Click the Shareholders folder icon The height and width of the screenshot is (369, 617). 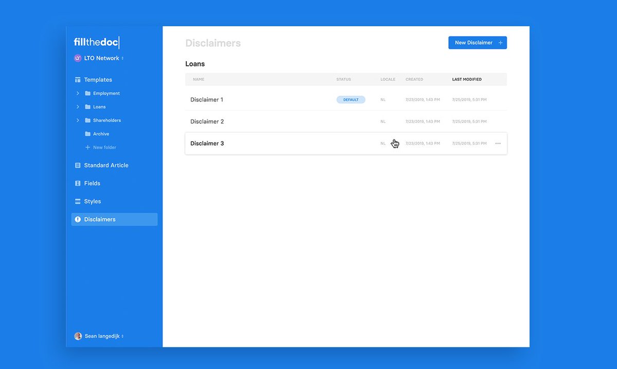pos(87,120)
